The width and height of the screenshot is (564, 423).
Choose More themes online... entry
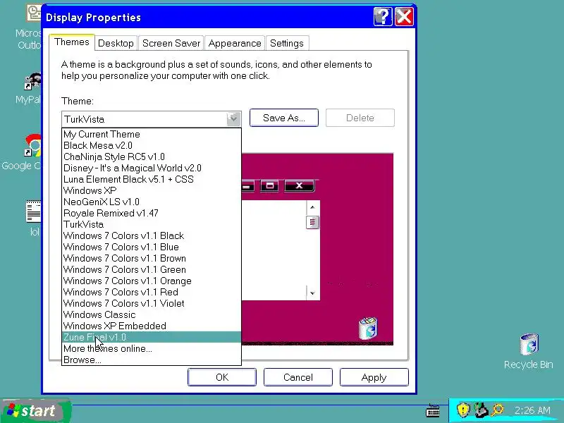click(152, 348)
